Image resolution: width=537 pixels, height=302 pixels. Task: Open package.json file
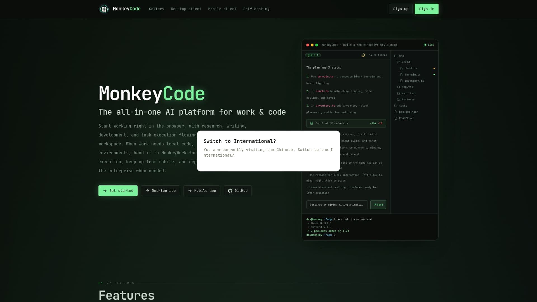406,112
